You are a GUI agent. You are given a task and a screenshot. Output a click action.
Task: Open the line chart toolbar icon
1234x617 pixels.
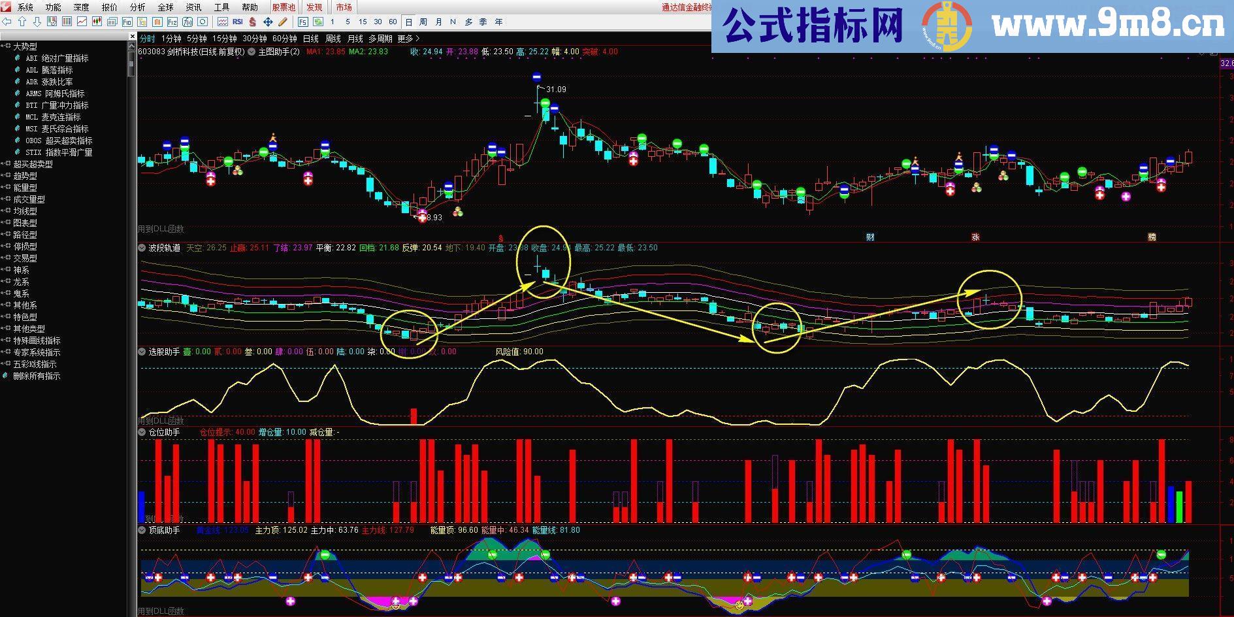pyautogui.click(x=82, y=22)
